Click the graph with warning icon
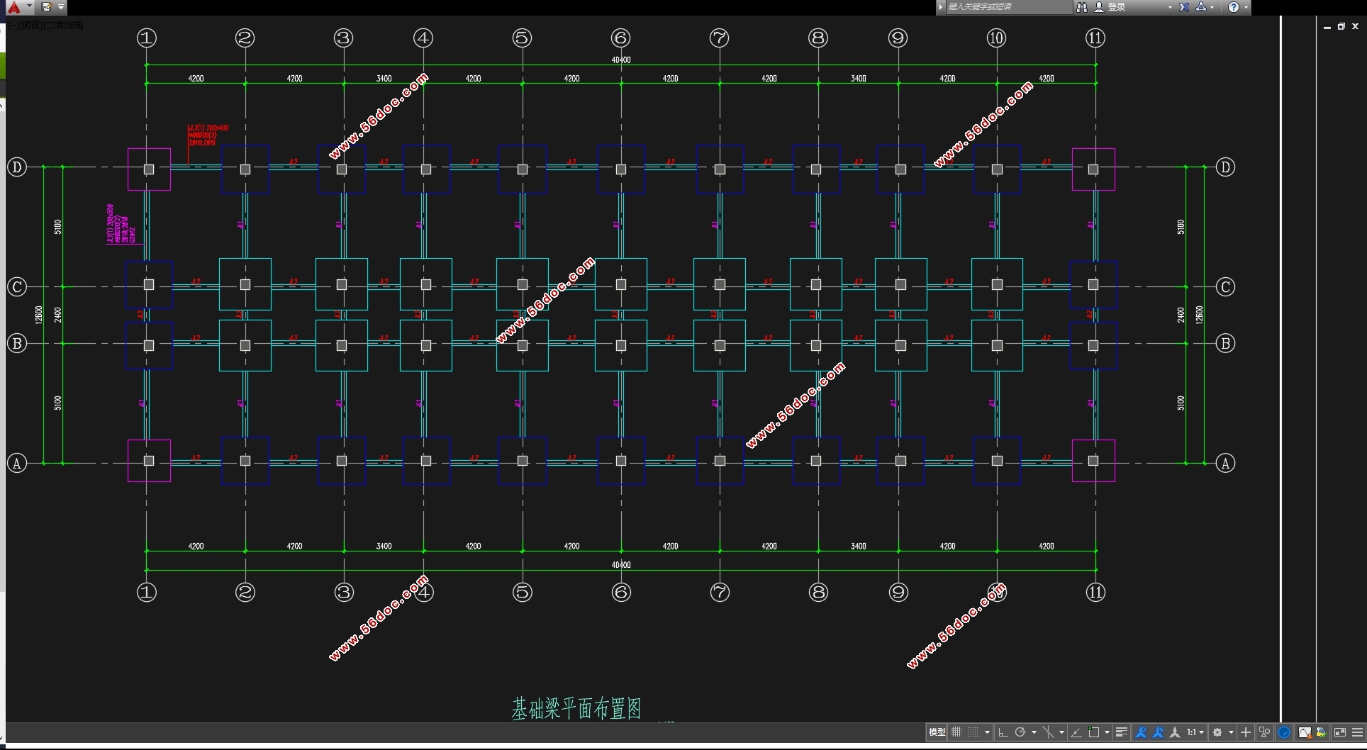The width and height of the screenshot is (1367, 750). (x=1304, y=732)
